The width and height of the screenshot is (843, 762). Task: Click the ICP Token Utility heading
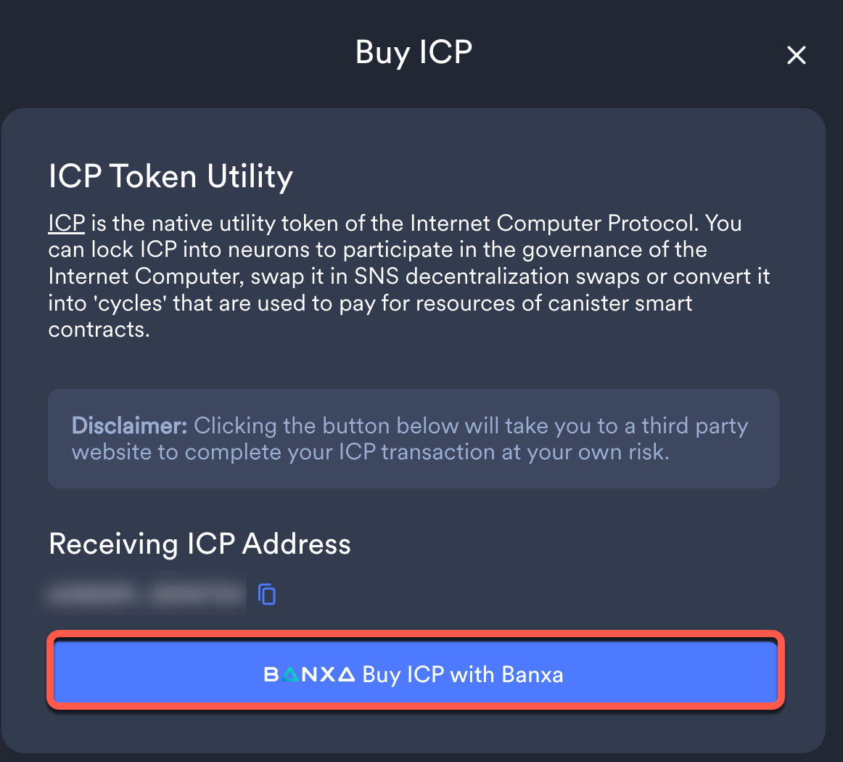[170, 176]
